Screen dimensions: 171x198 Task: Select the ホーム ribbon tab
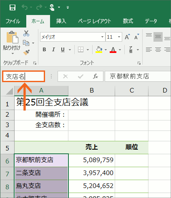pos(38,21)
